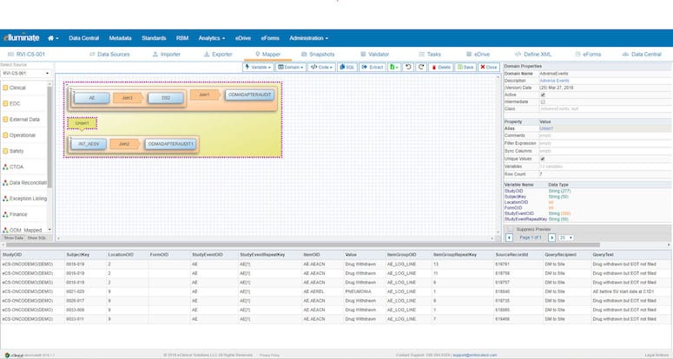Image resolution: width=673 pixels, height=359 pixels.
Task: Click the Description value Adverse Events
Action: (x=554, y=81)
